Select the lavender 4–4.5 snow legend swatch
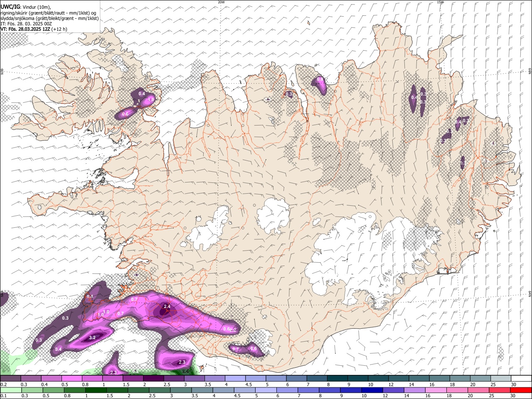Viewport: 532px width, 399px height. point(235,378)
